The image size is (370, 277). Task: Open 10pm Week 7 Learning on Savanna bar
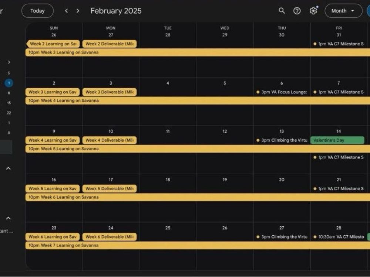[198, 245]
